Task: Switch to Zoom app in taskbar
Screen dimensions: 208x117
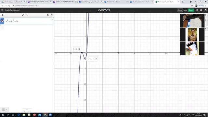Action: coord(50,115)
